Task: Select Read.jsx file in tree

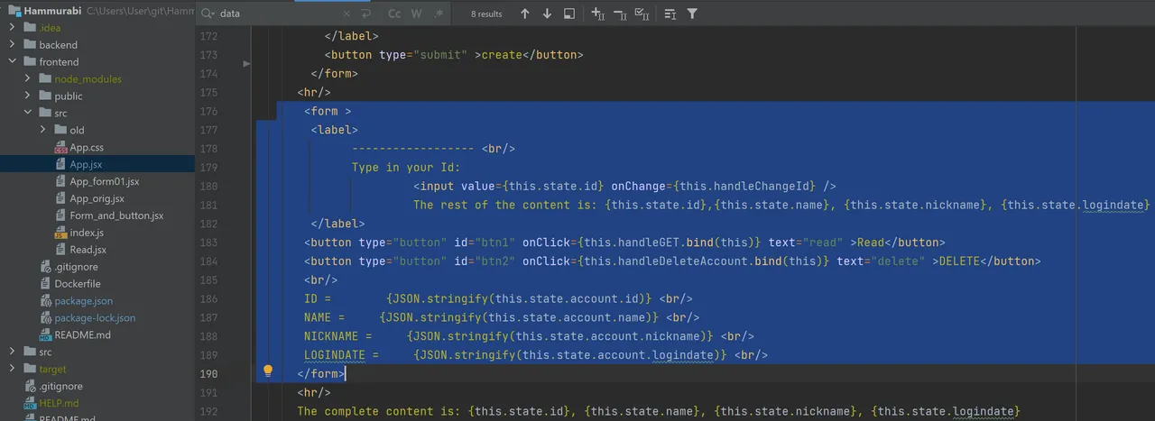Action: (88, 250)
